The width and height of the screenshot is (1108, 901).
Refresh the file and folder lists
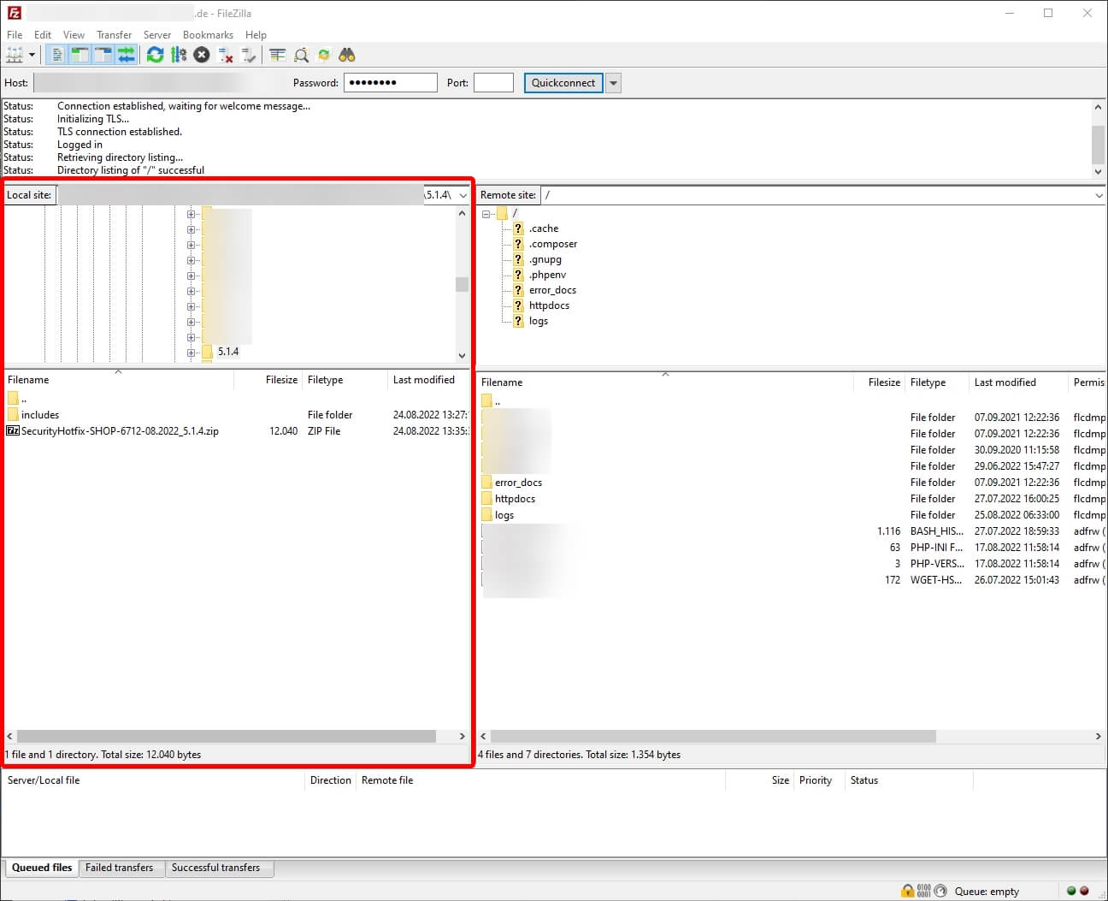pyautogui.click(x=155, y=55)
